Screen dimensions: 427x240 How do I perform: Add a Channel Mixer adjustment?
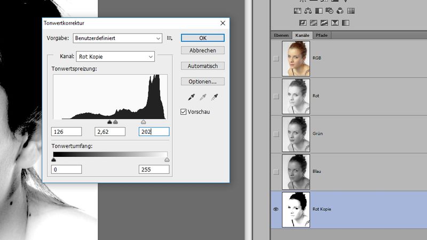pyautogui.click(x=341, y=10)
